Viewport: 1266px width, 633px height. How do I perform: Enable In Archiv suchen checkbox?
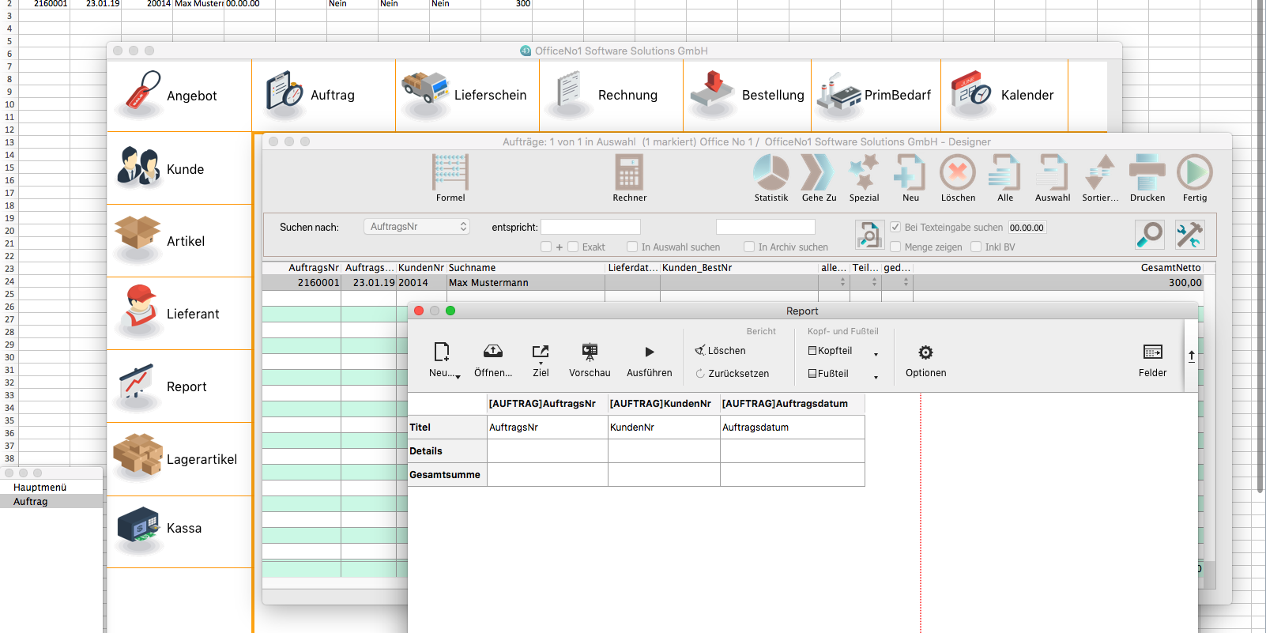(x=749, y=247)
